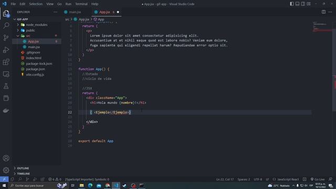
Task: Click the editor minimap preview
Action: tap(322, 27)
